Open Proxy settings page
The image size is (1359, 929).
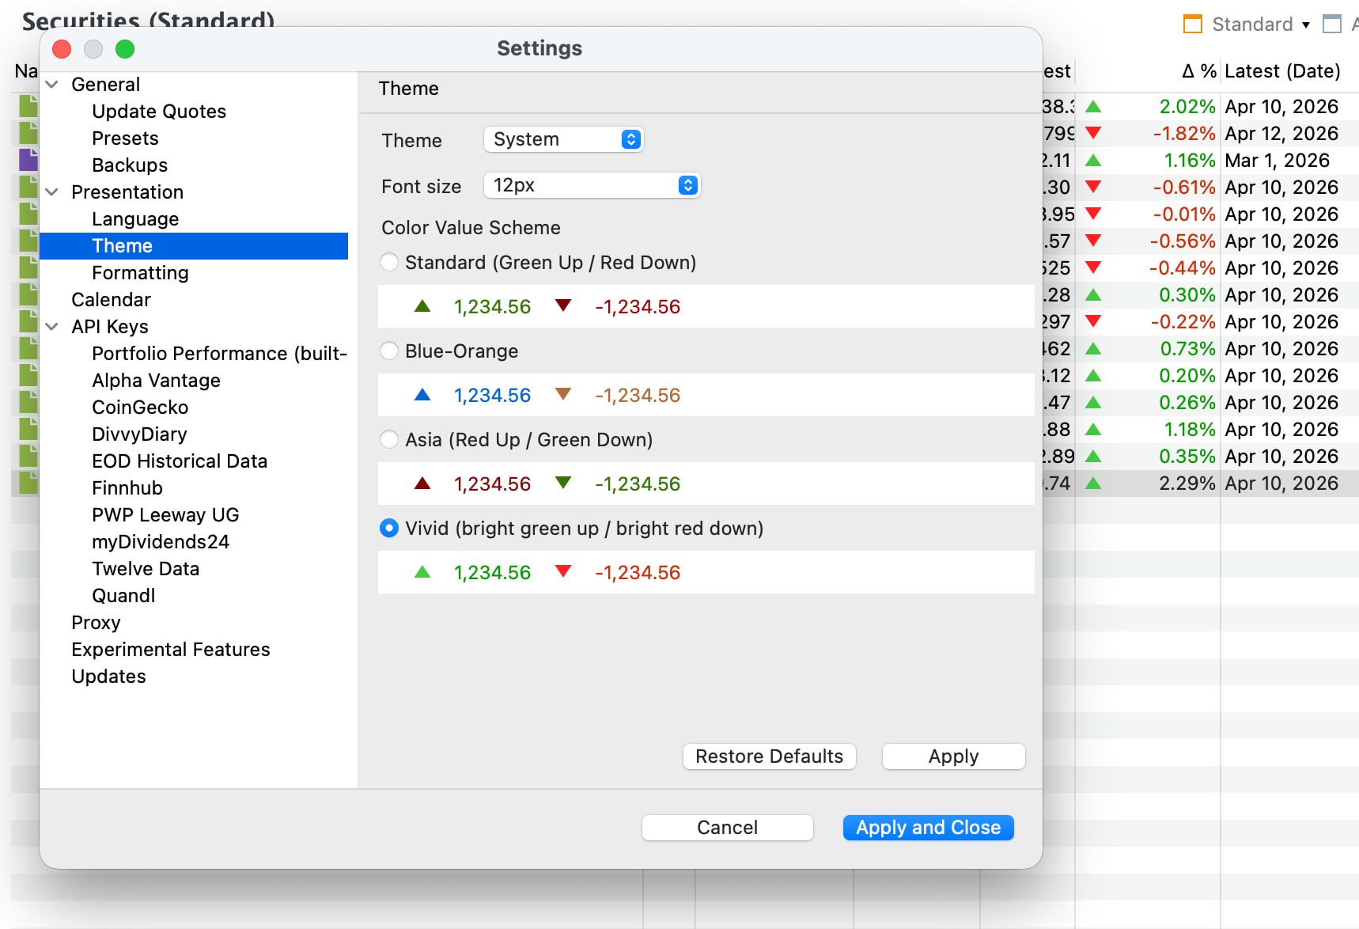[96, 623]
